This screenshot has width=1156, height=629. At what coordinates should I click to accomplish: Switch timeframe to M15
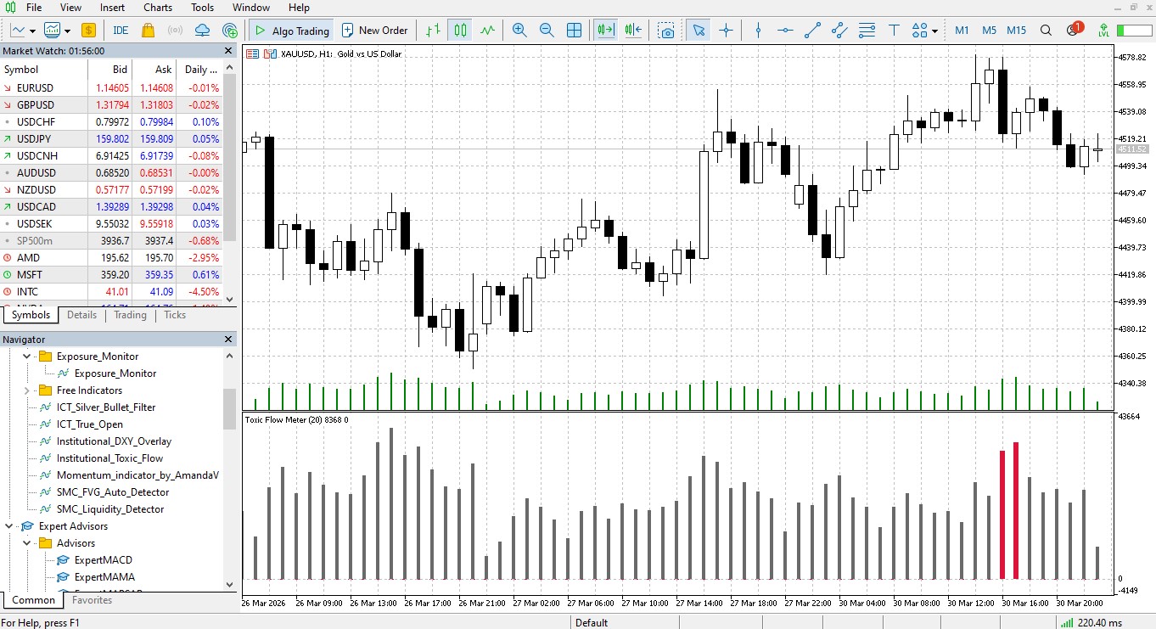1016,30
